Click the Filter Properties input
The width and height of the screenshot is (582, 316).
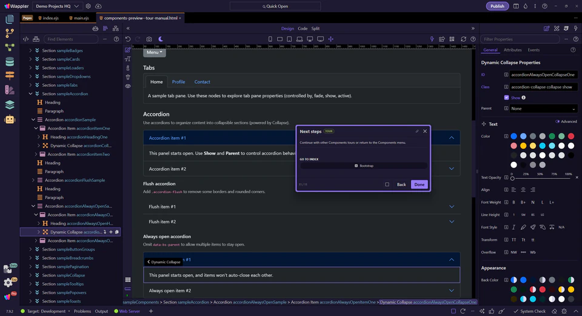[x=520, y=39]
